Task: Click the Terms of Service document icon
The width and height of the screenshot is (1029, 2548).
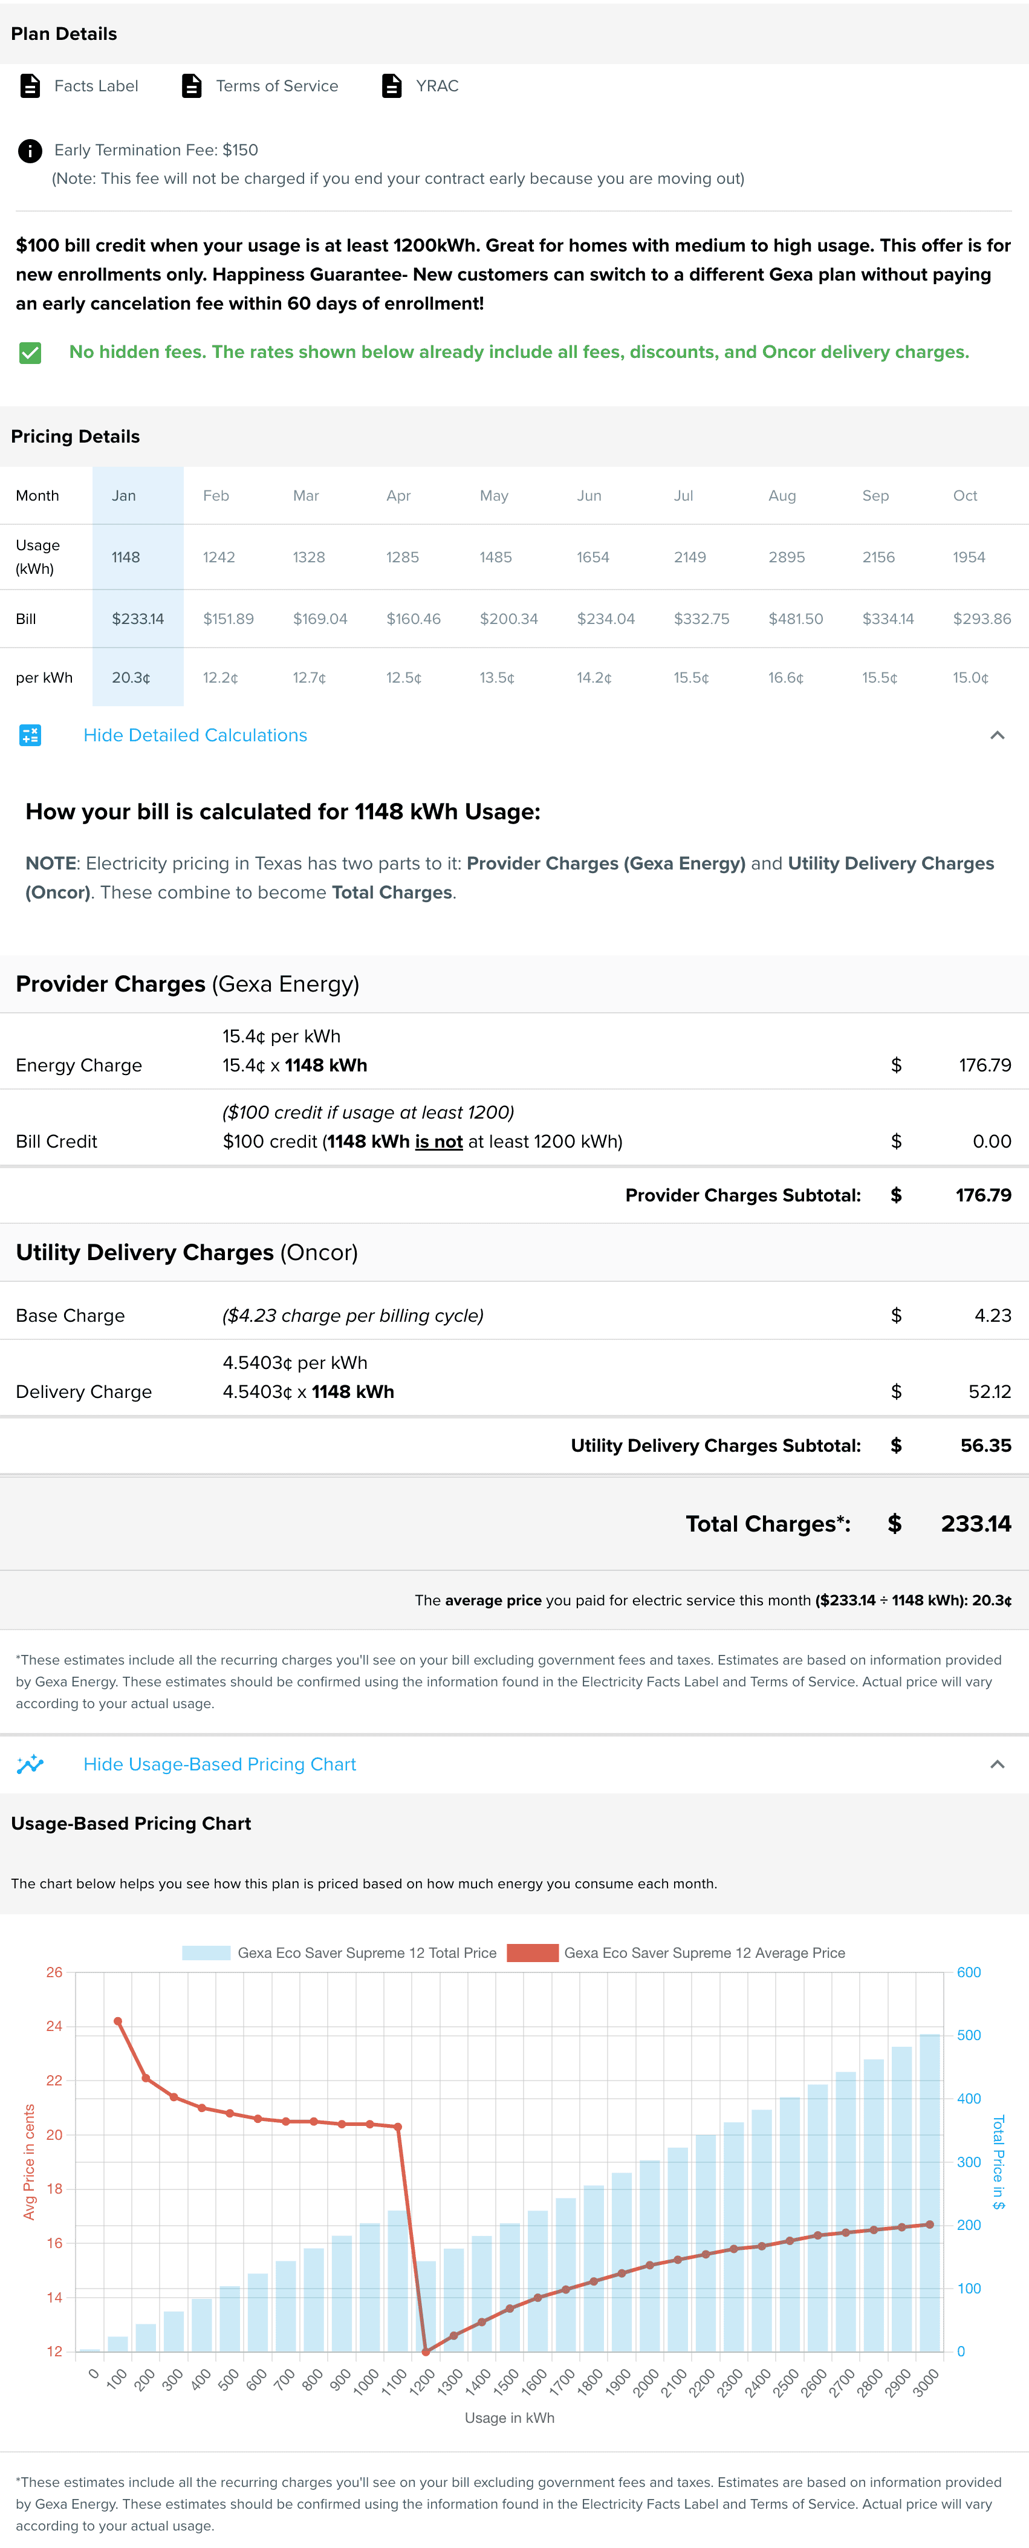Action: 192,86
